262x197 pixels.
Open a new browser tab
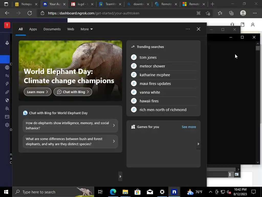point(212,4)
